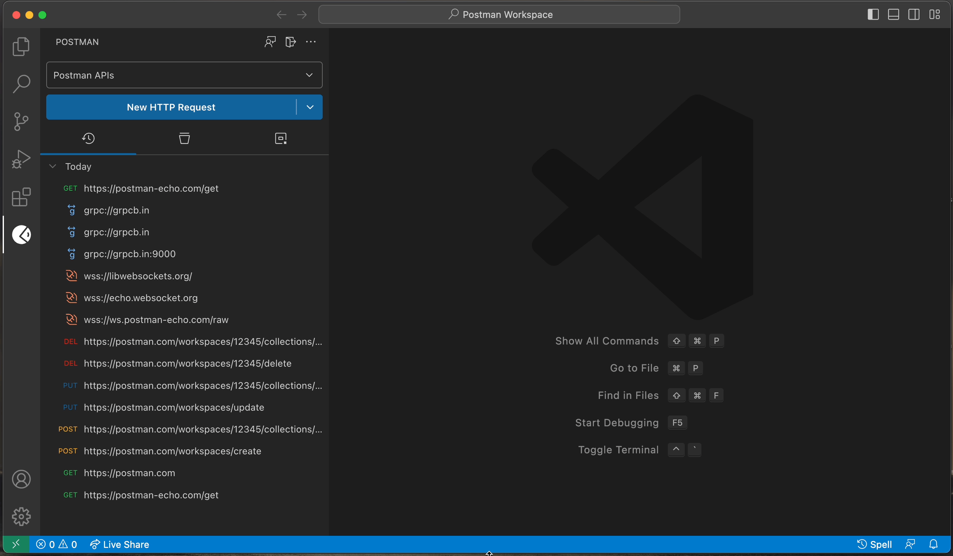This screenshot has height=556, width=953.
Task: Switch to the Collections tab
Action: tap(184, 139)
